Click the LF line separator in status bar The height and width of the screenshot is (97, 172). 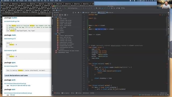point(152,95)
